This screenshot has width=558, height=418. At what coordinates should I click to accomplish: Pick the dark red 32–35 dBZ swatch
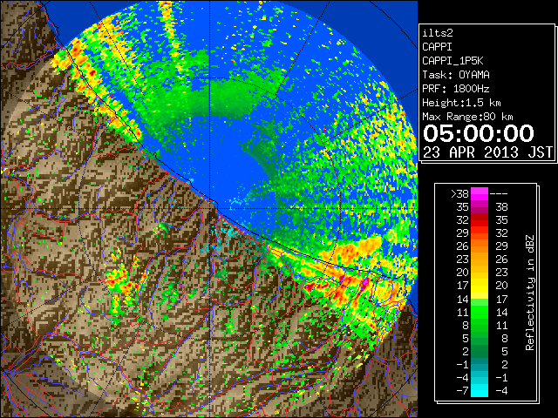pyautogui.click(x=480, y=220)
